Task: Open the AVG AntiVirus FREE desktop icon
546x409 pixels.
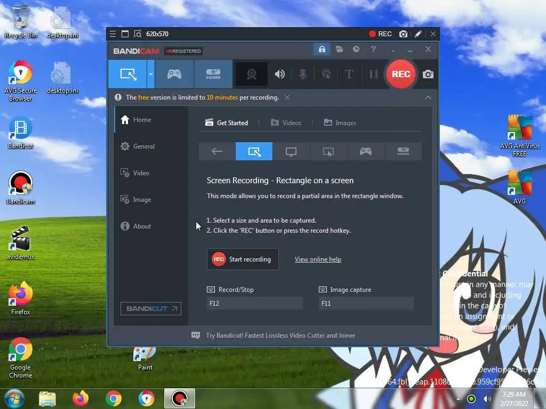Action: [519, 136]
